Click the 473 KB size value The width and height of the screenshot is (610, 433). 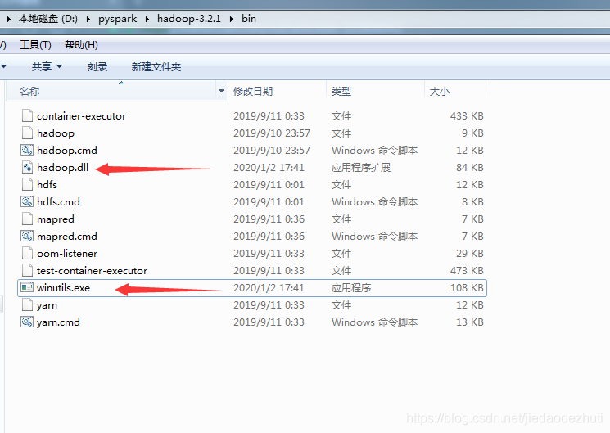coord(467,270)
